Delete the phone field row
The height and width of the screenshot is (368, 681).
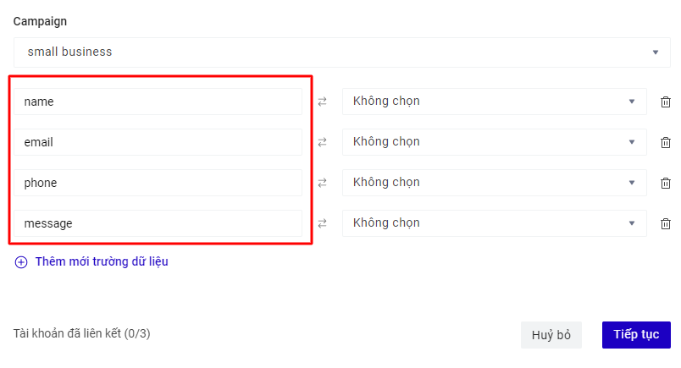tap(666, 183)
